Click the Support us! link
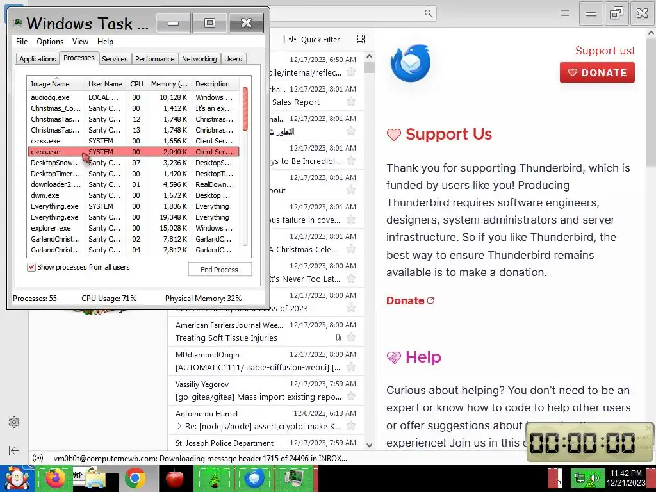The width and height of the screenshot is (656, 492). click(x=605, y=51)
